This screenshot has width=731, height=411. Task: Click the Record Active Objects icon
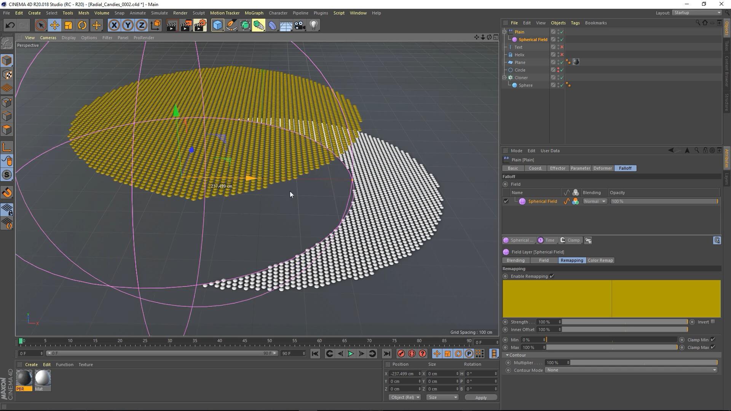click(x=401, y=354)
